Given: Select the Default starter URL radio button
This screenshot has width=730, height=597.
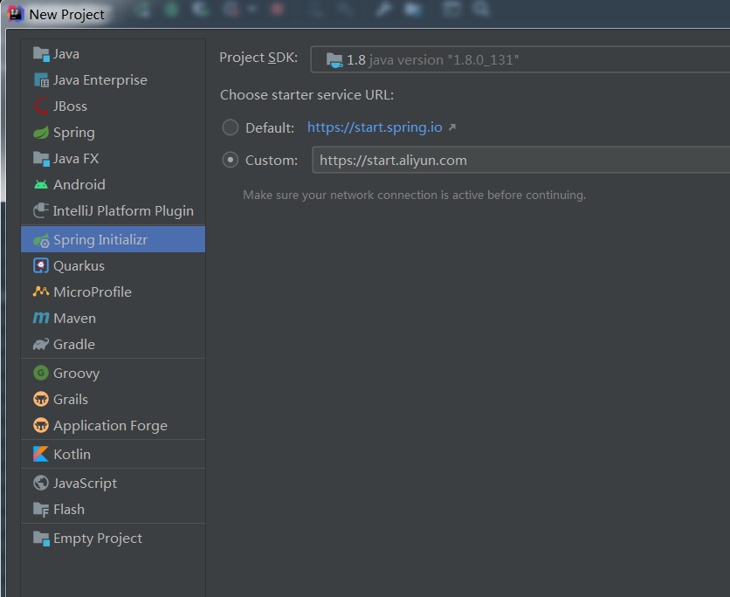Looking at the screenshot, I should 230,127.
